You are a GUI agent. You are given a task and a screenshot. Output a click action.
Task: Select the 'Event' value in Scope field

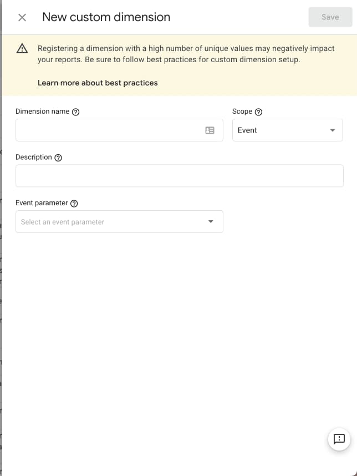248,130
